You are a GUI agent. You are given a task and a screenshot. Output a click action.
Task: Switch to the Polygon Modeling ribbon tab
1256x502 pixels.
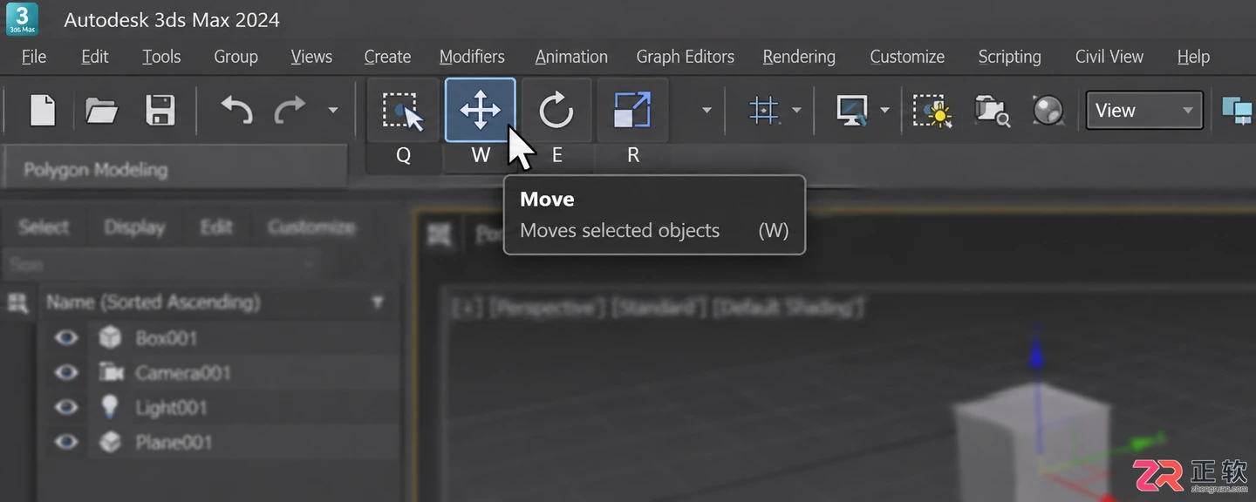[174, 169]
